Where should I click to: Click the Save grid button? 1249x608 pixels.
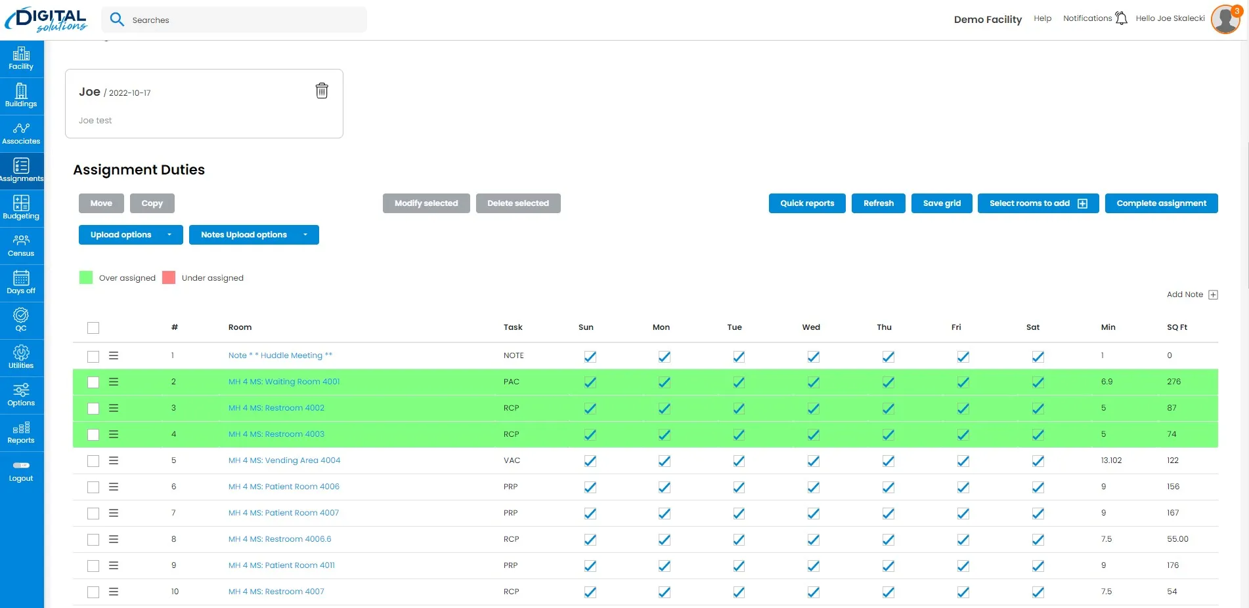[942, 203]
